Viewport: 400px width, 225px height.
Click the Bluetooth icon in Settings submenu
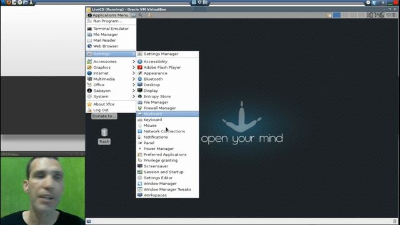point(140,79)
